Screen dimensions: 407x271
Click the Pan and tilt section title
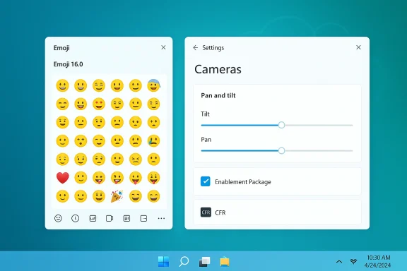coord(218,95)
